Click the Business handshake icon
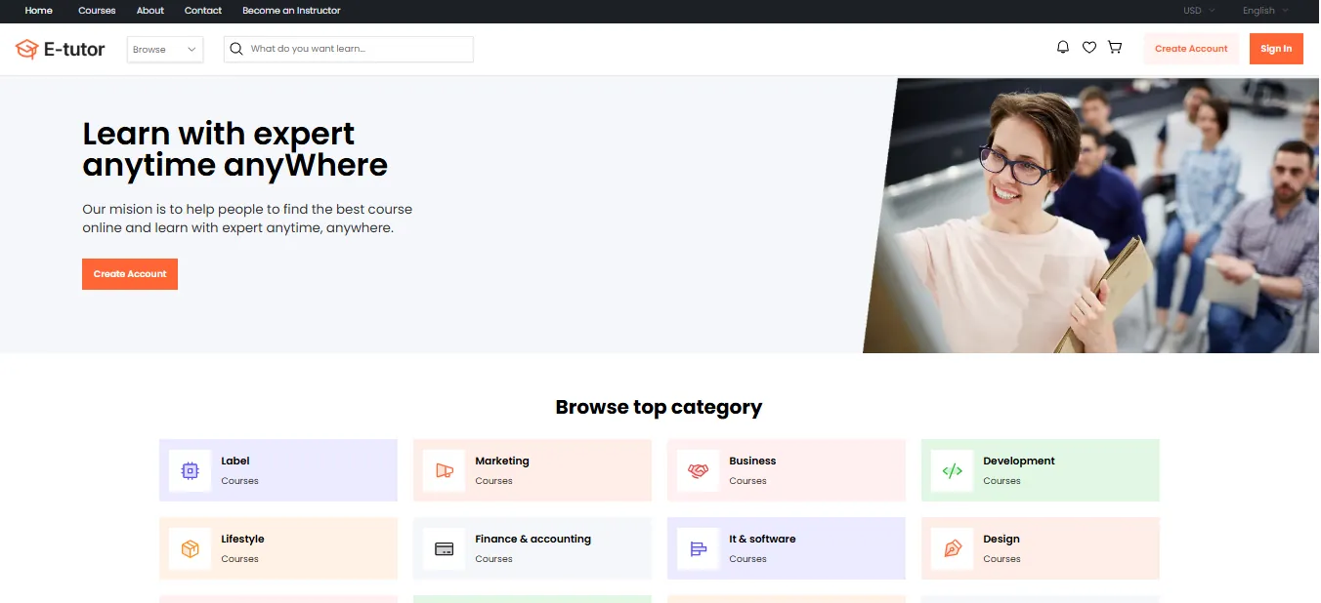 point(698,471)
